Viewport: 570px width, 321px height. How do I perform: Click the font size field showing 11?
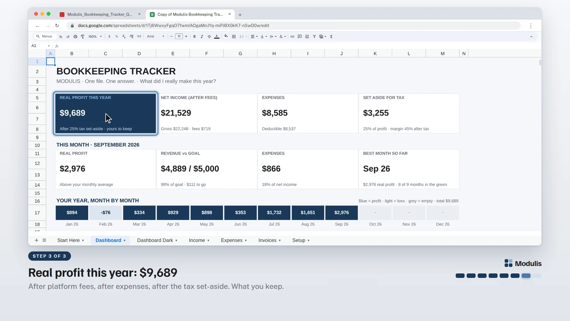[179, 37]
